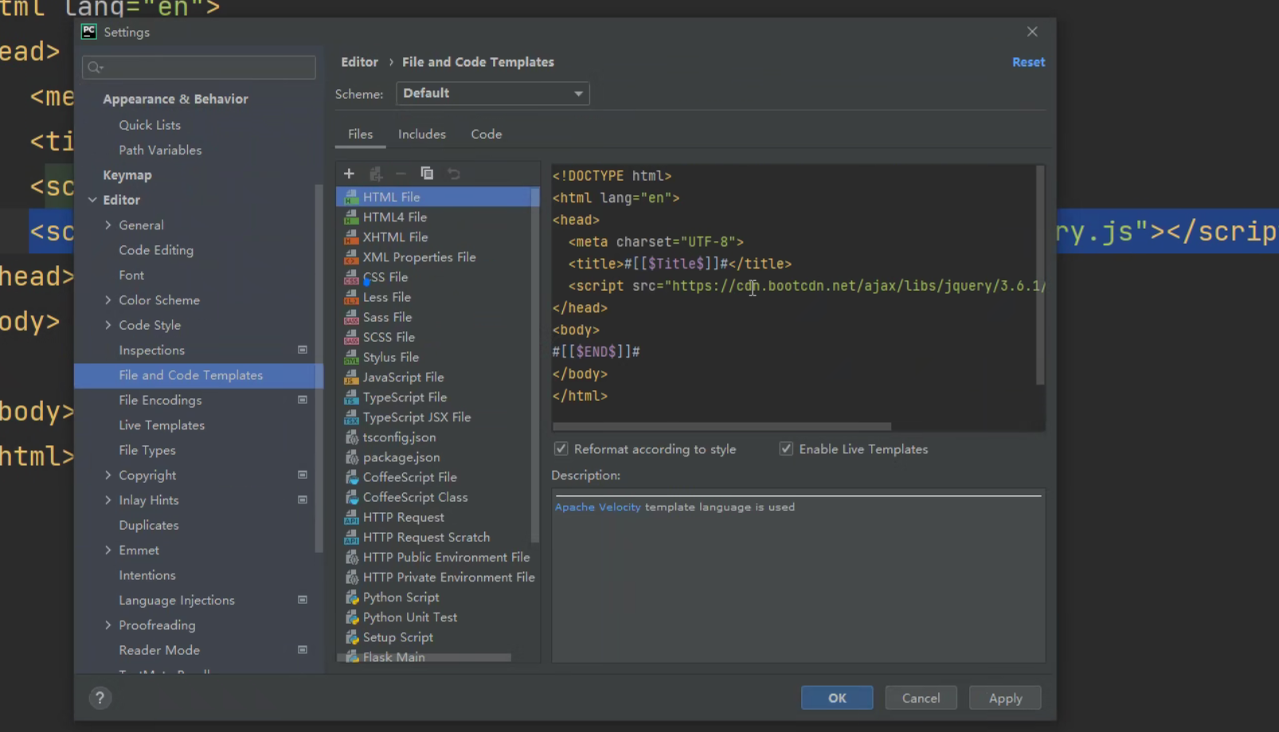Open the Keymap settings page

click(x=127, y=175)
